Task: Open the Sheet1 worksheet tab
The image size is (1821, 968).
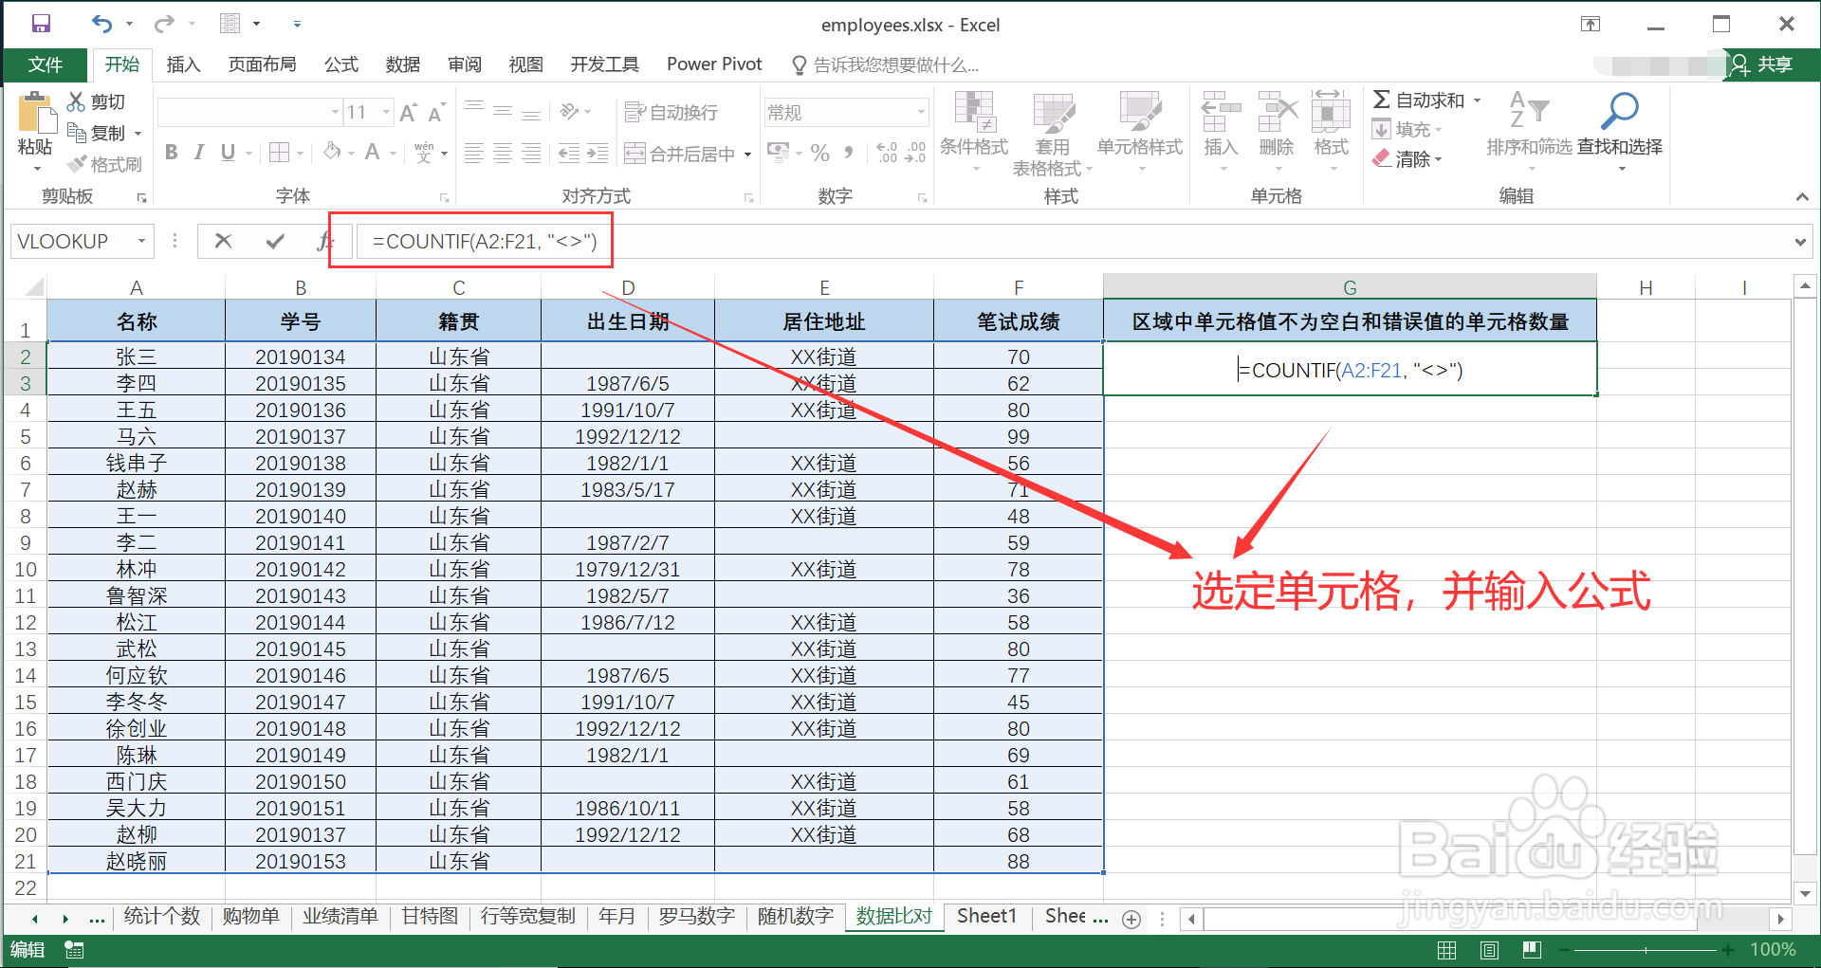Action: 986,916
